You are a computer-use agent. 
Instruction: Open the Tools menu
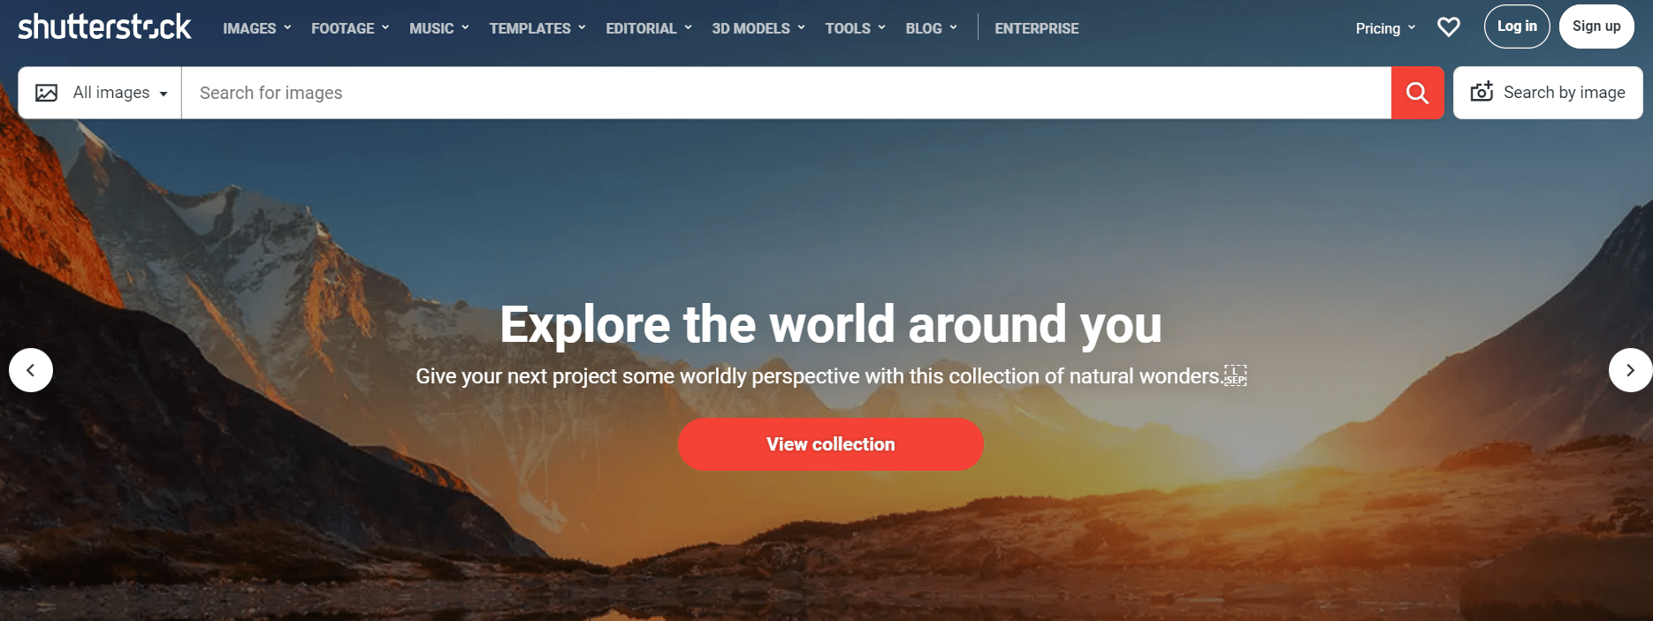tap(855, 28)
